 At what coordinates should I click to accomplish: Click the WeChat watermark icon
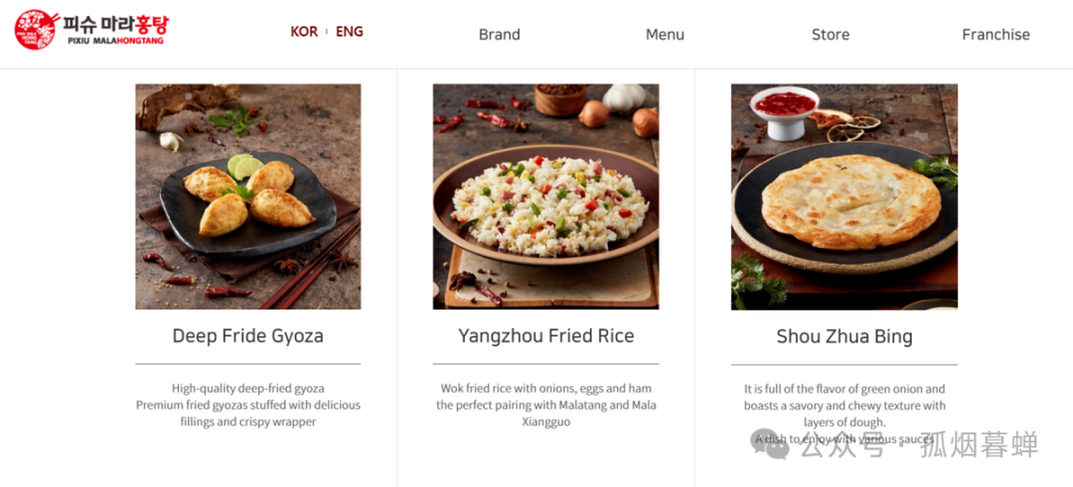(x=769, y=444)
